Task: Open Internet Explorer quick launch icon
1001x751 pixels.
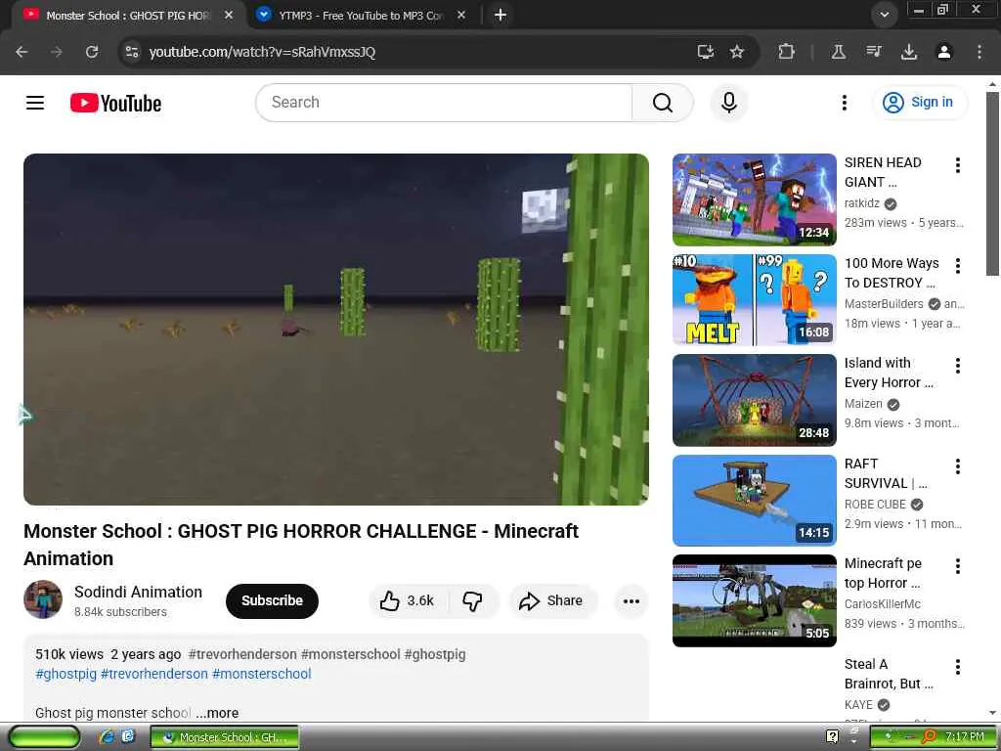Action: 107,736
